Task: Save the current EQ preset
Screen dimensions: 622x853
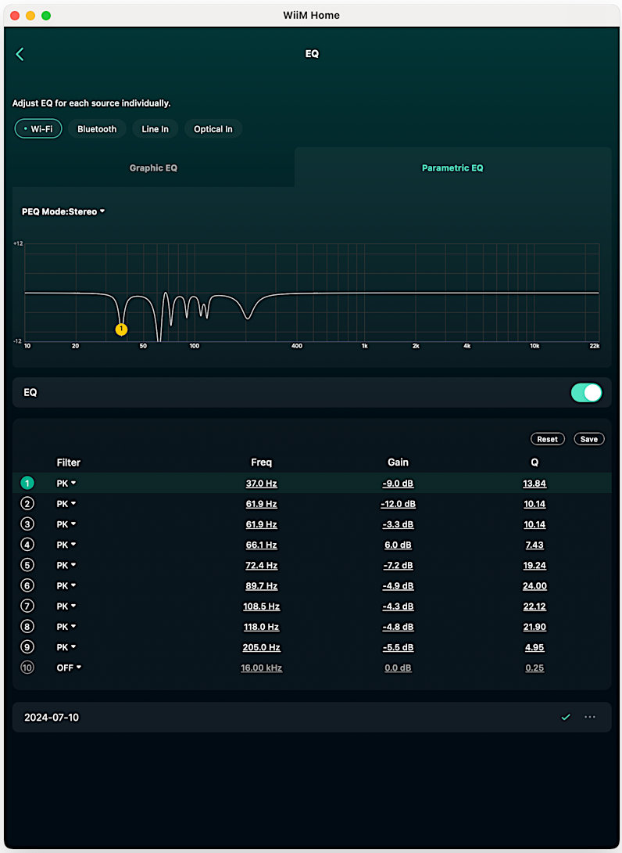Action: click(x=589, y=439)
